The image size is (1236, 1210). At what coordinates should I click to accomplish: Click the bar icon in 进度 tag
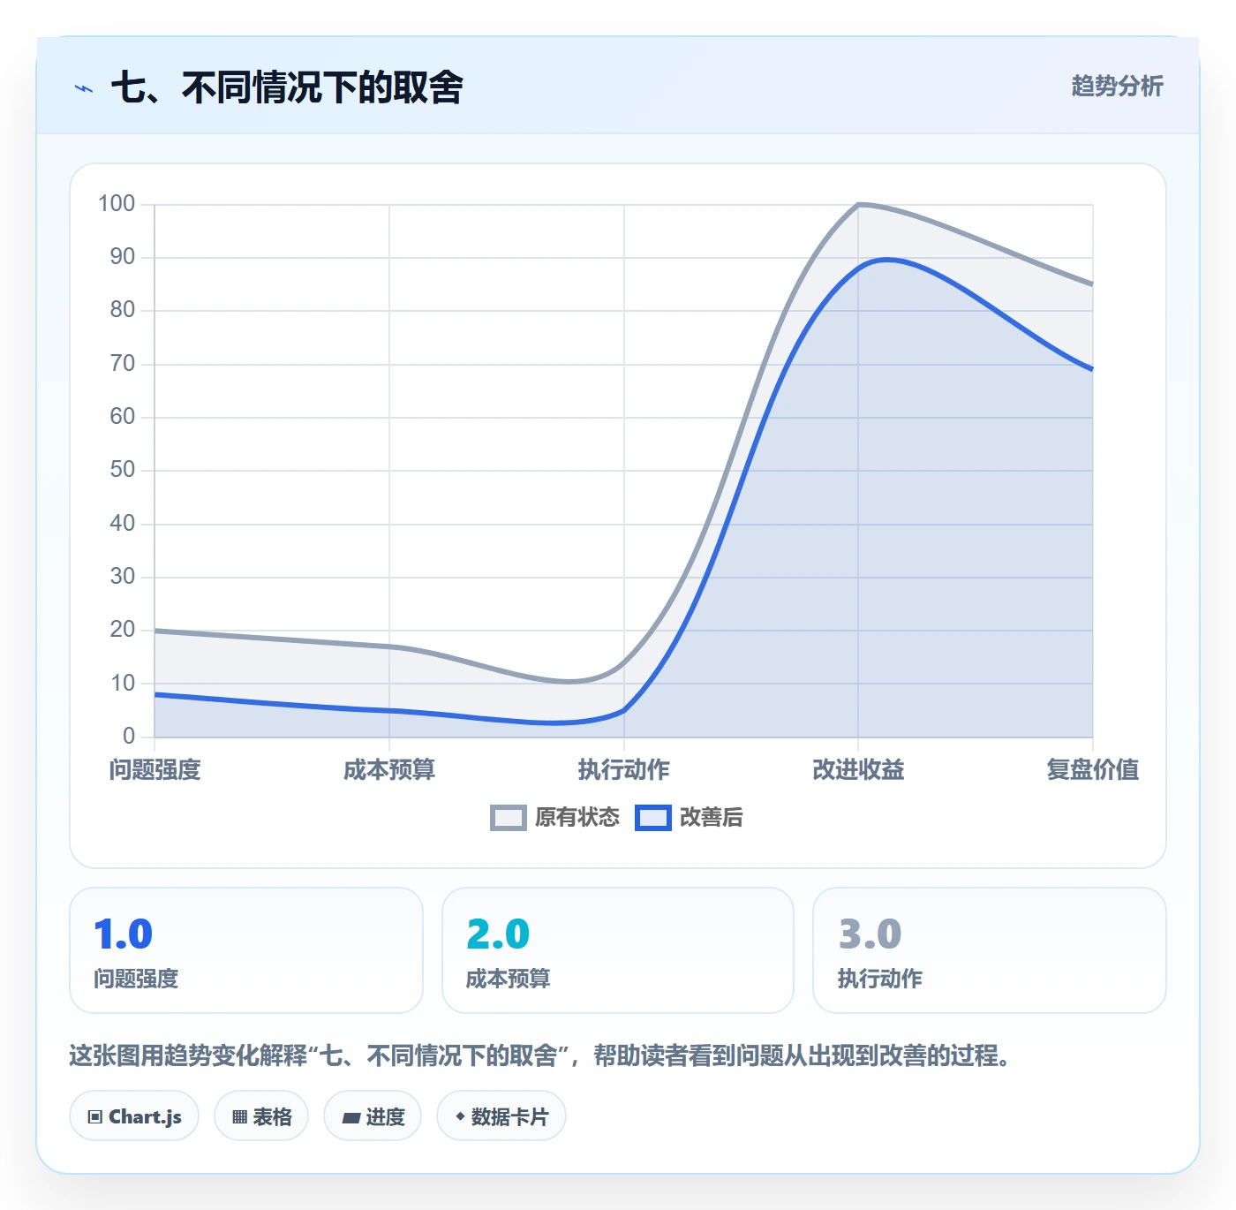tap(351, 1118)
